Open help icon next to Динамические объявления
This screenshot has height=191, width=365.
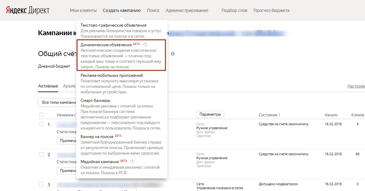coord(145,44)
